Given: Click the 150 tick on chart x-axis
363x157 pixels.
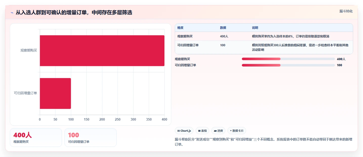Looking at the screenshot, I should coord(87,120).
